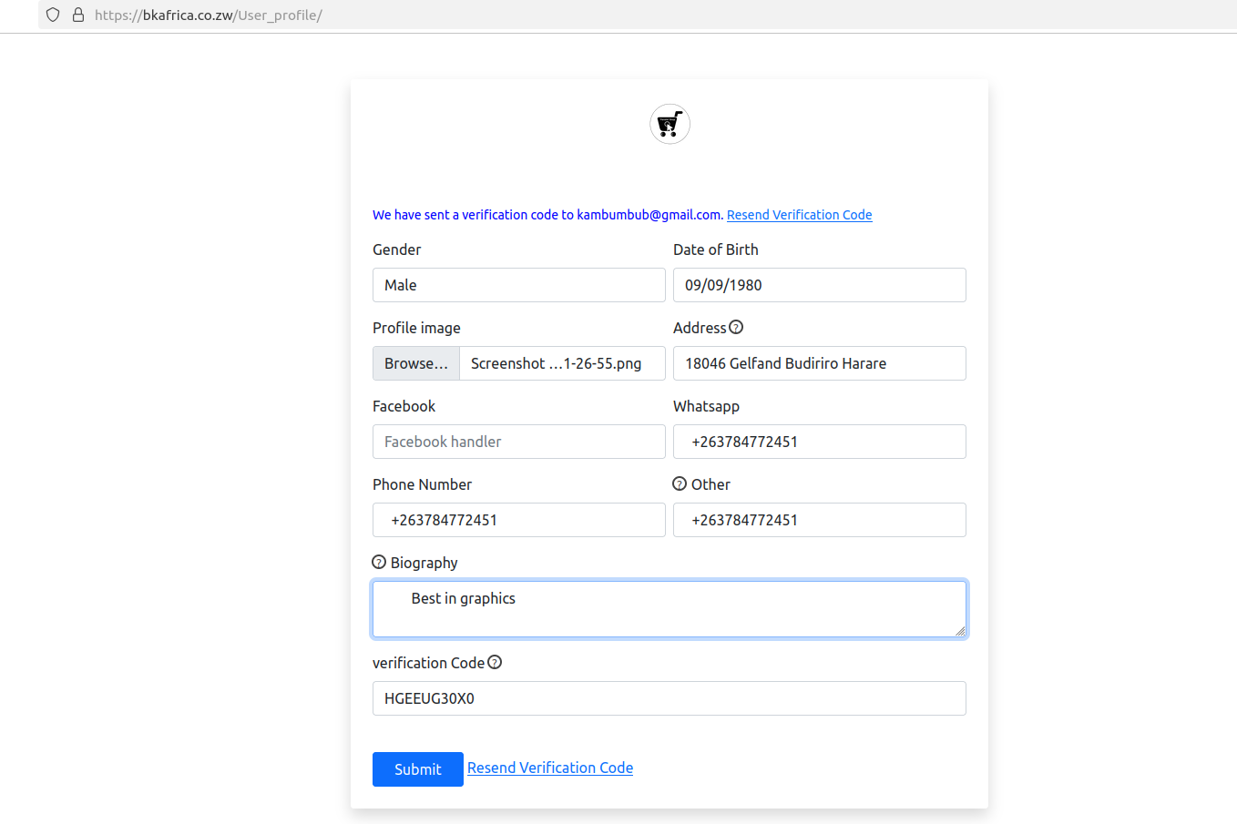1237x824 pixels.
Task: Click the help icon beside Biography
Action: click(379, 562)
